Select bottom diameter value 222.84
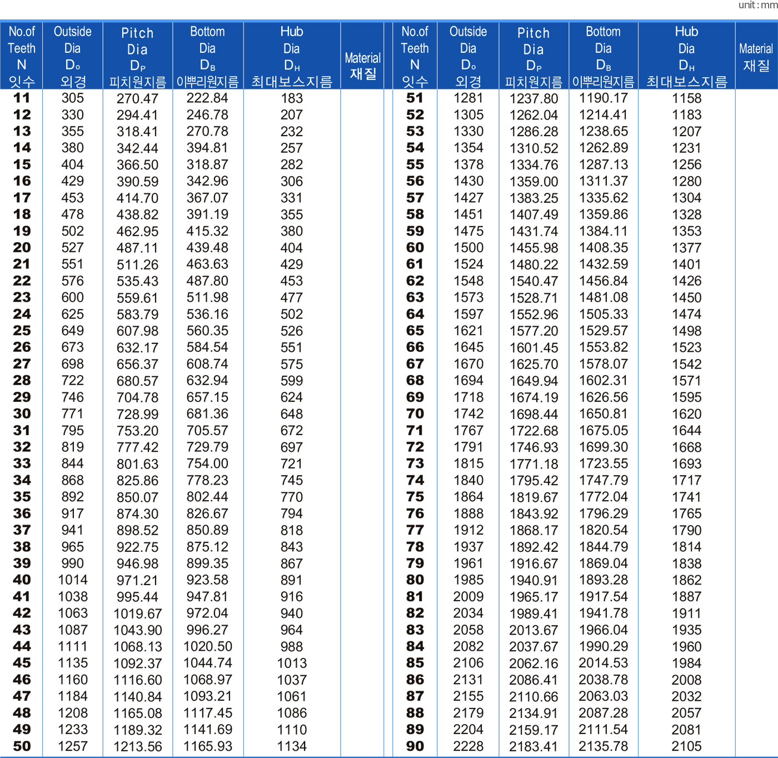The image size is (778, 758). pyautogui.click(x=208, y=98)
